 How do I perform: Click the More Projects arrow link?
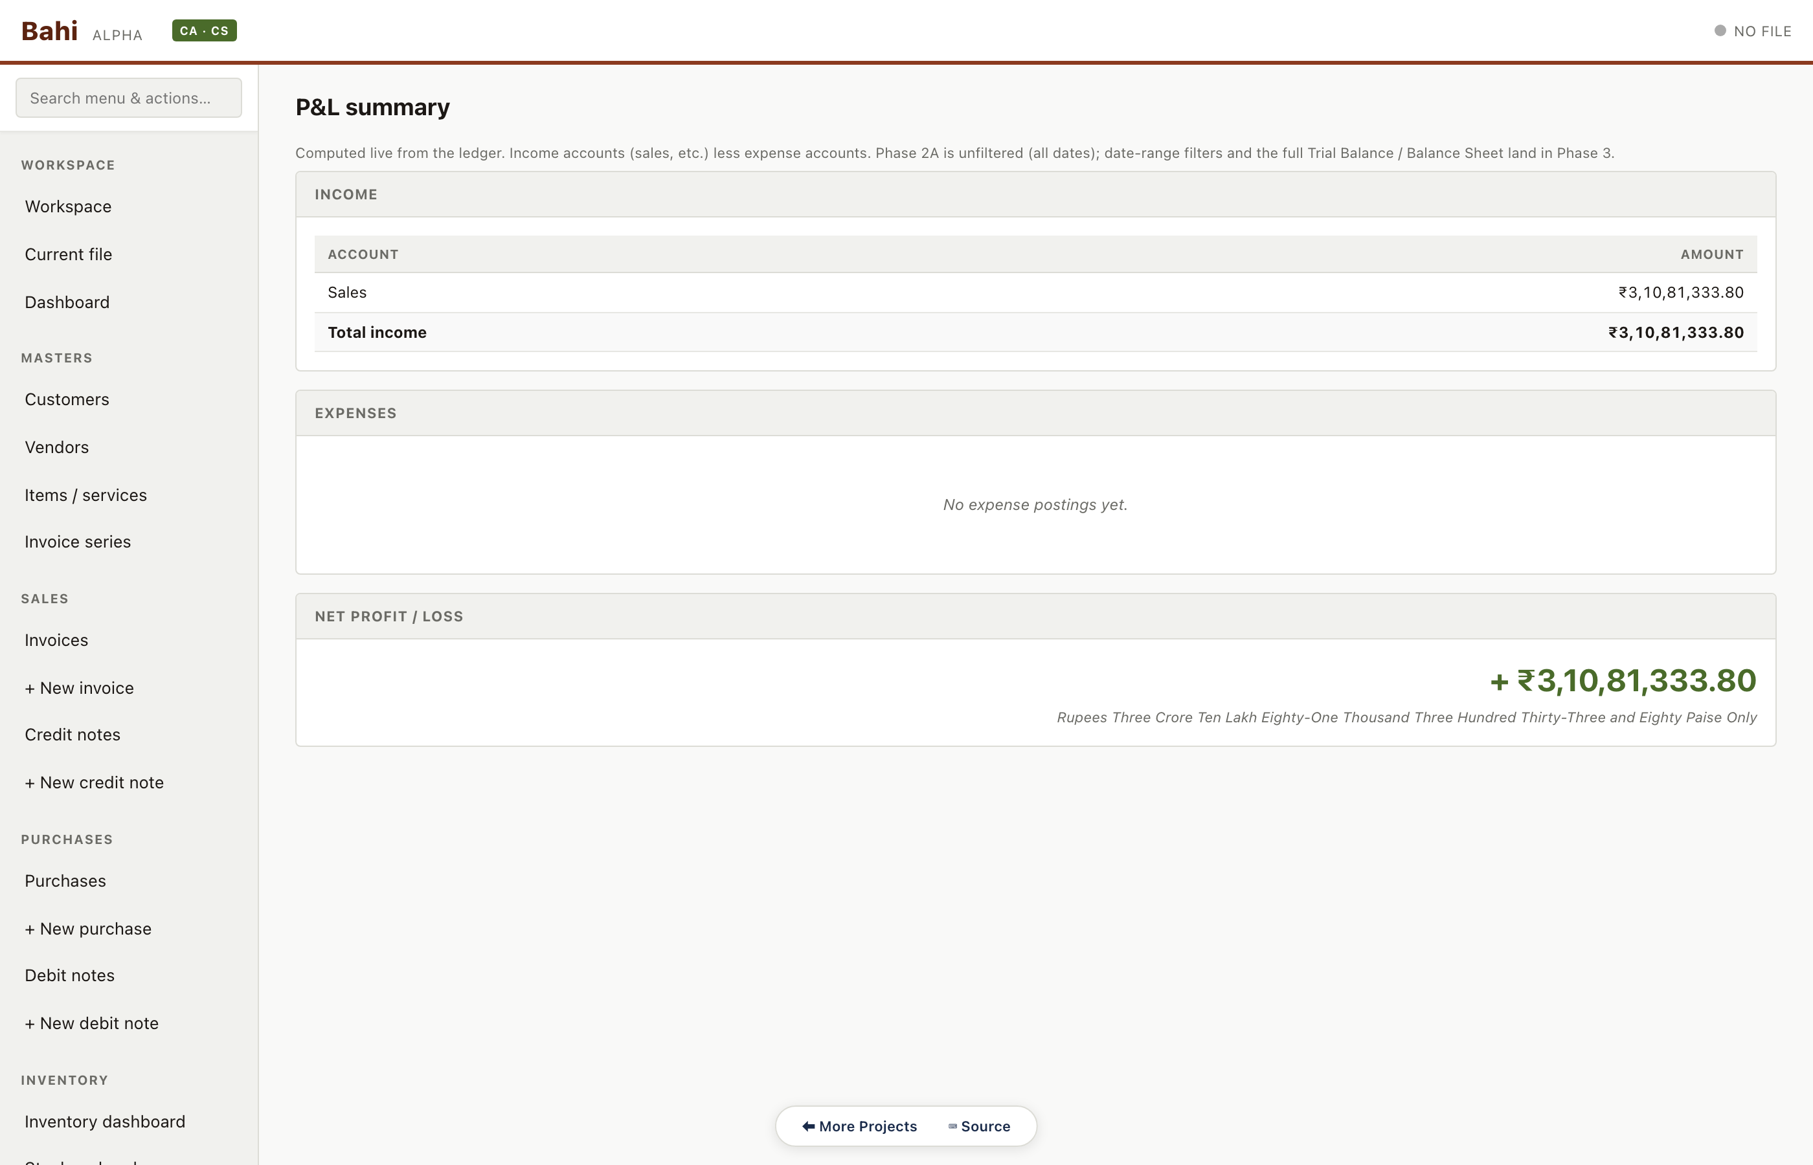pyautogui.click(x=860, y=1126)
